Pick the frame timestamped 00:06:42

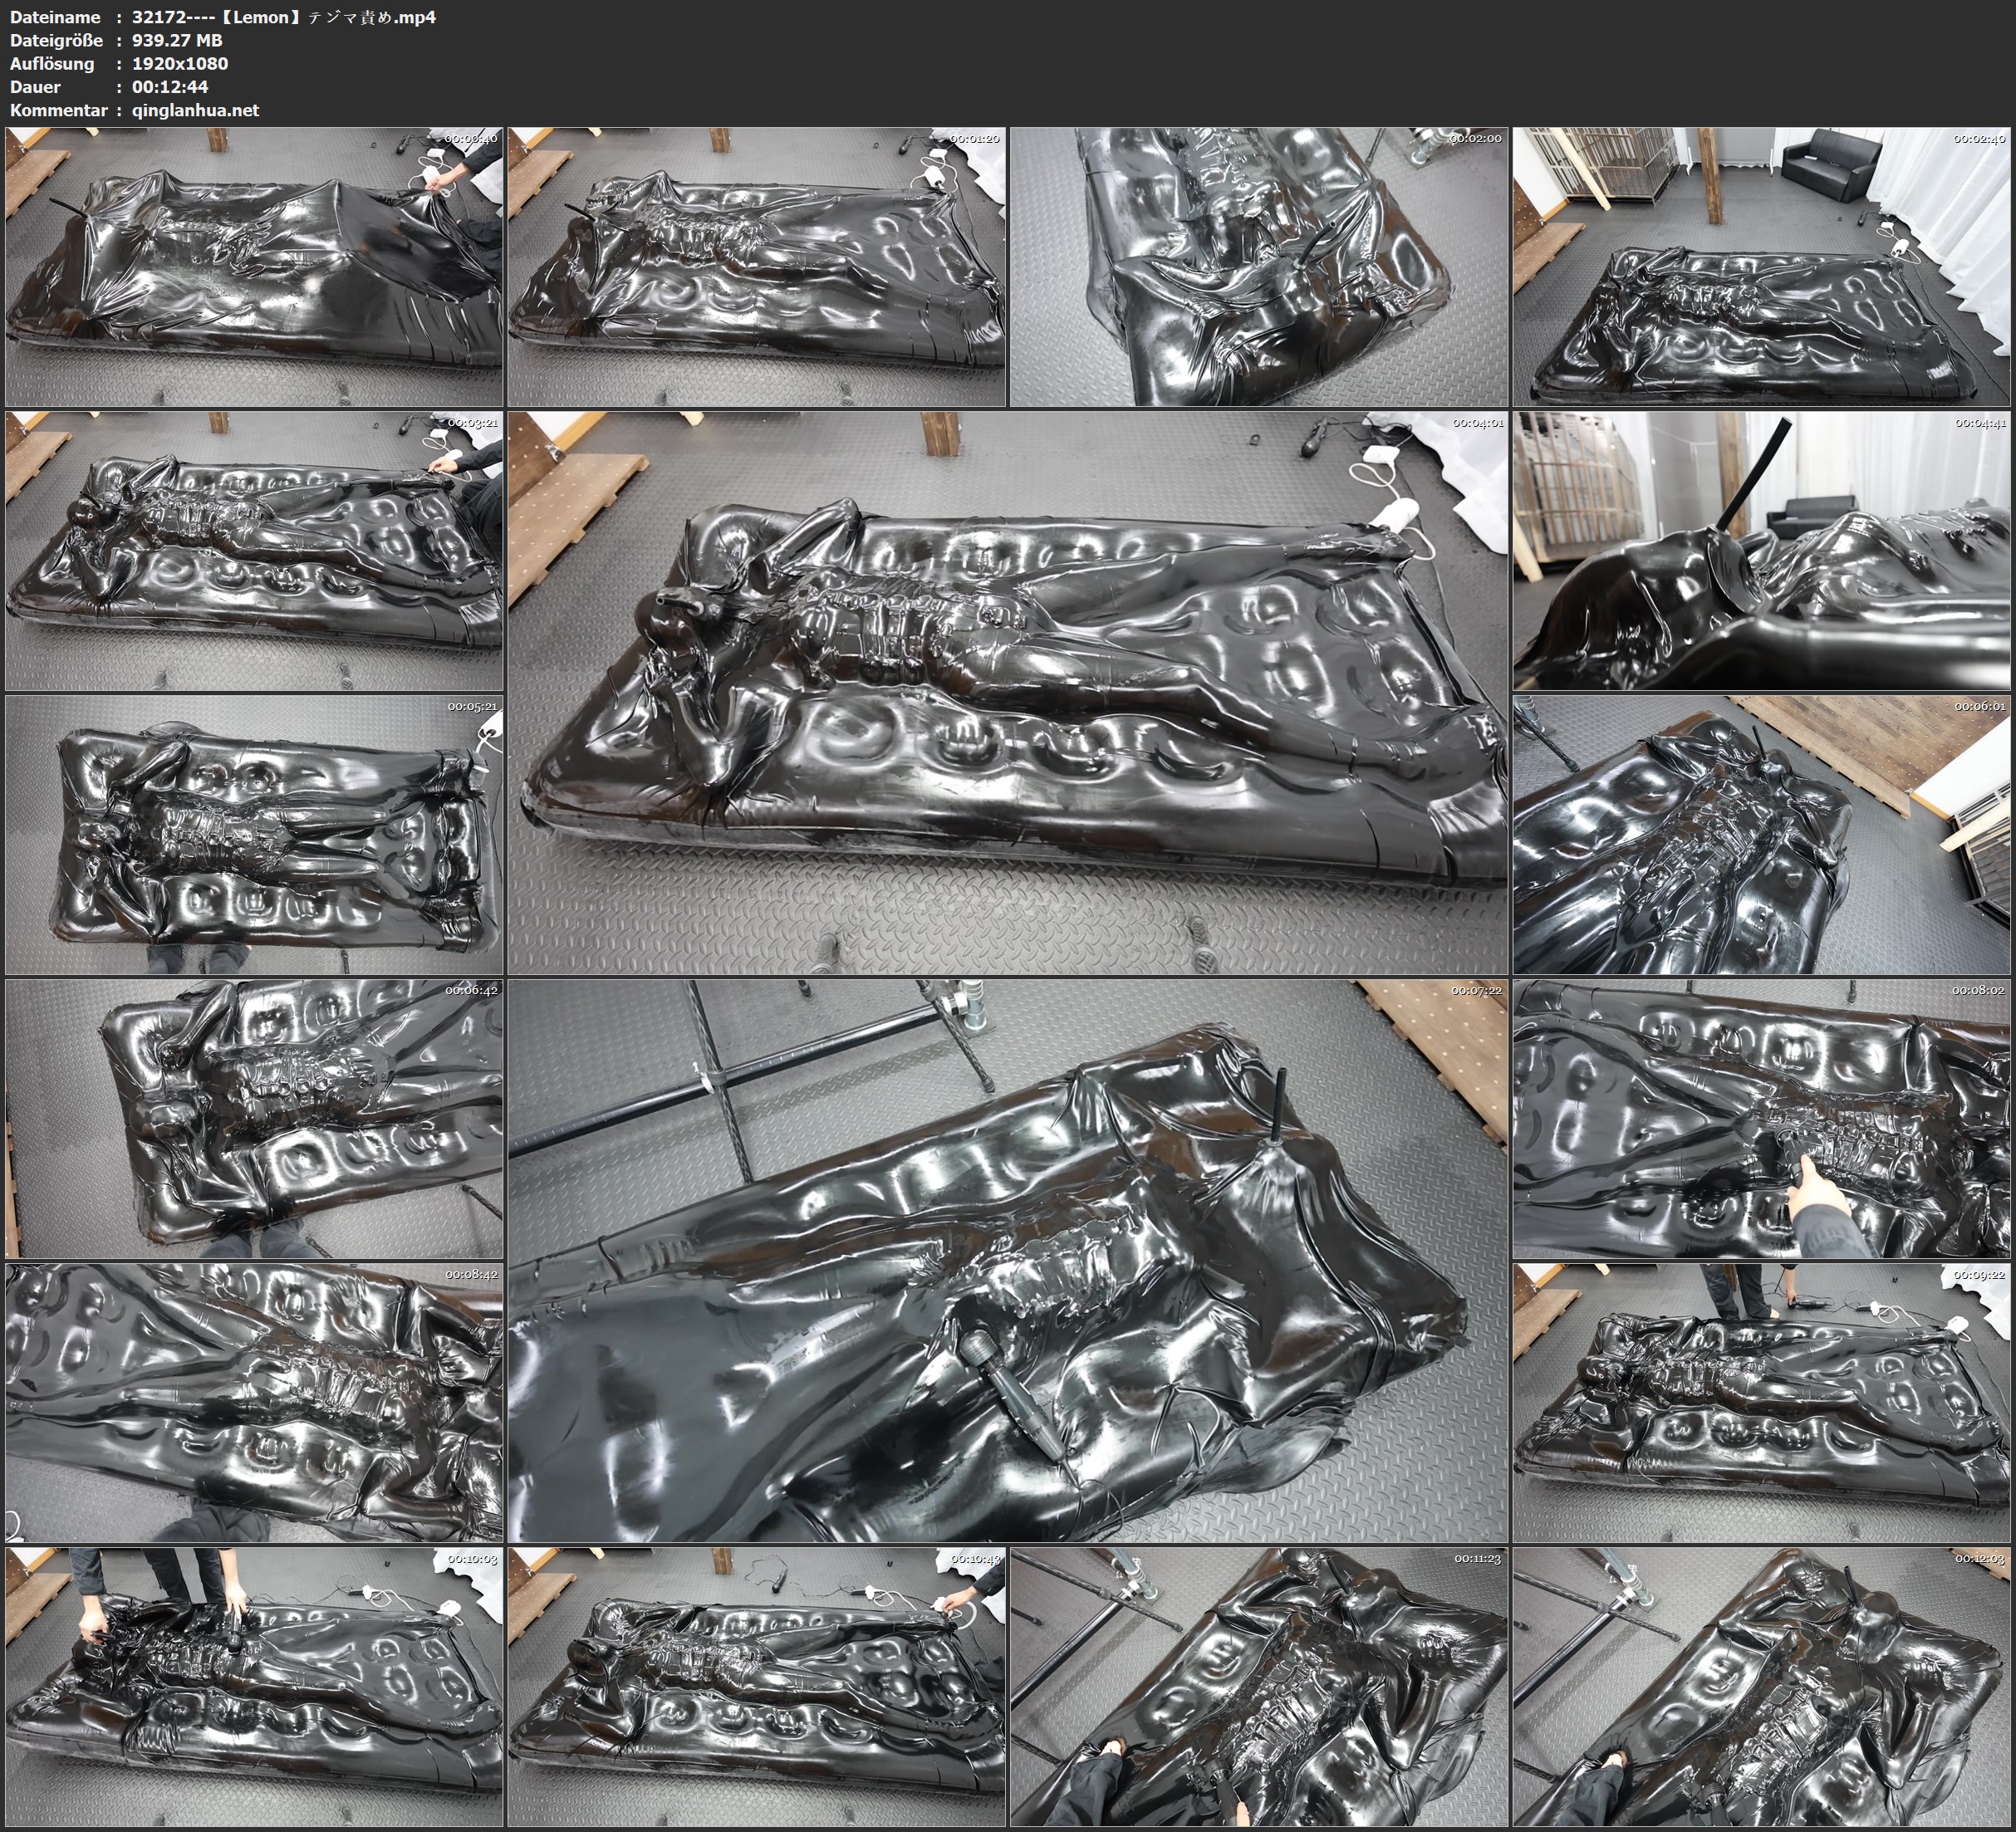(x=254, y=1118)
